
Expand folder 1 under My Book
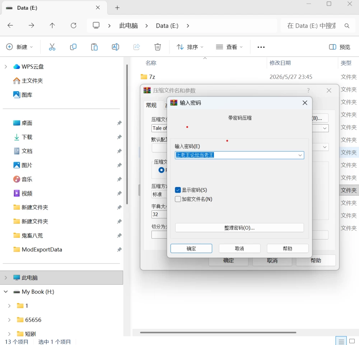click(x=9, y=306)
